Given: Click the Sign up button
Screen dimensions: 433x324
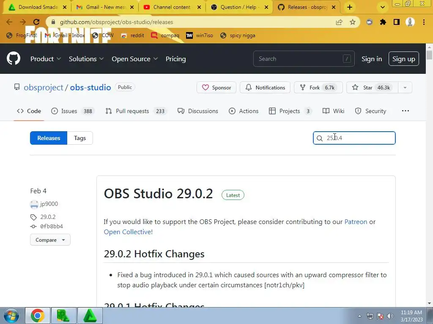Looking at the screenshot, I should (x=404, y=59).
